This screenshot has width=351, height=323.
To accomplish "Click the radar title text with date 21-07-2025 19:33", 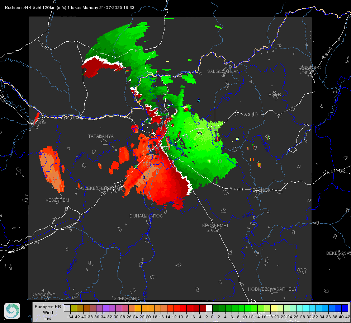I will coord(70,8).
